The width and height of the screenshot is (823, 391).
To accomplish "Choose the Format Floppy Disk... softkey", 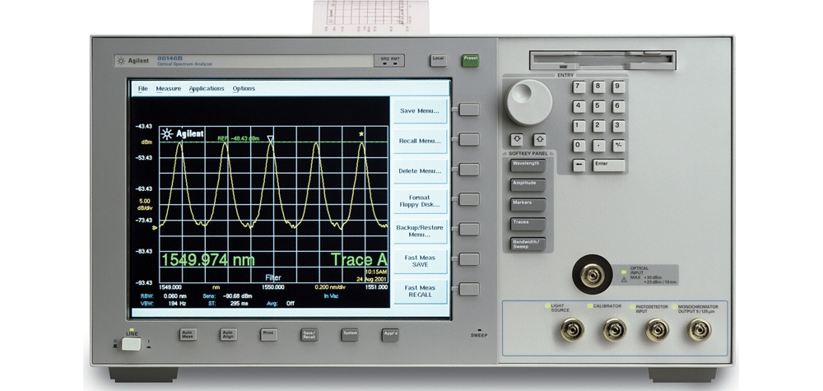I will click(x=420, y=201).
